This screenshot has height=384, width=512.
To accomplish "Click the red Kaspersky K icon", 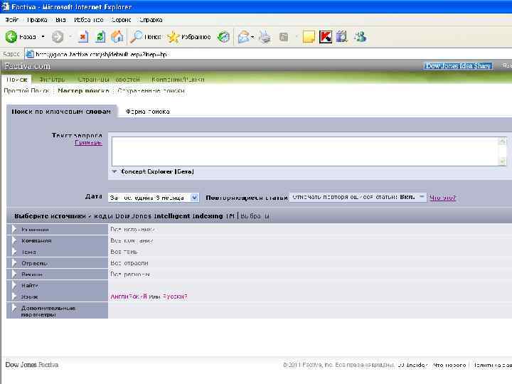I will click(x=326, y=37).
